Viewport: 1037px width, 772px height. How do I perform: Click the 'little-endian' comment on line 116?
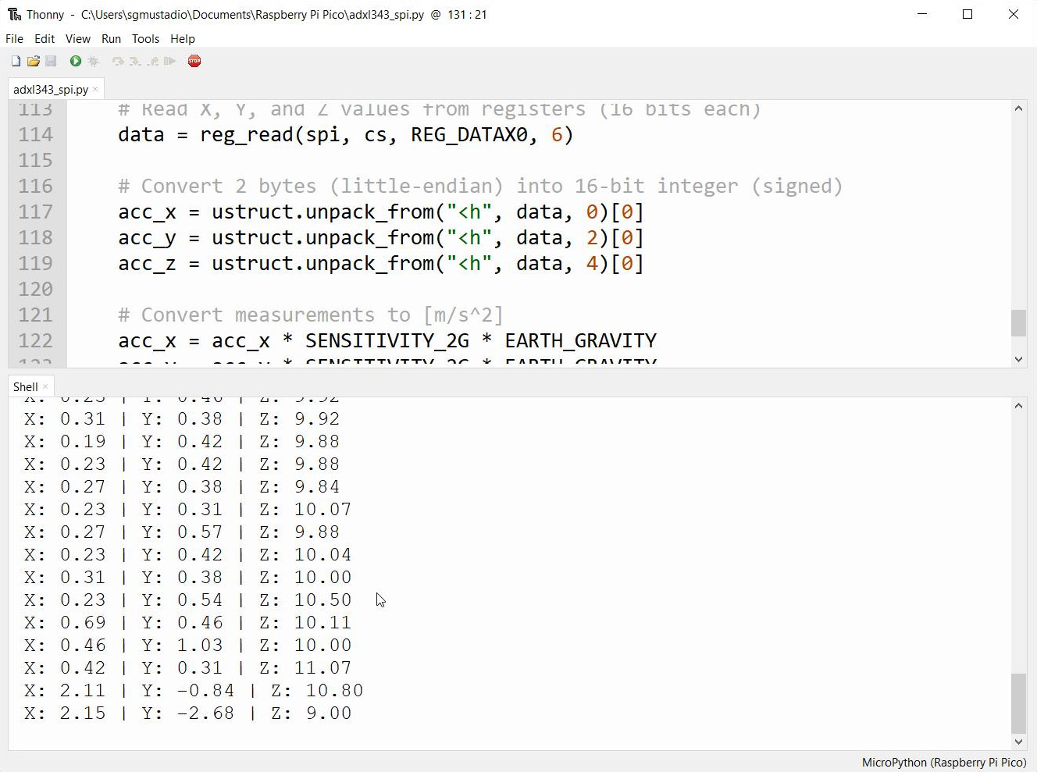(x=417, y=186)
